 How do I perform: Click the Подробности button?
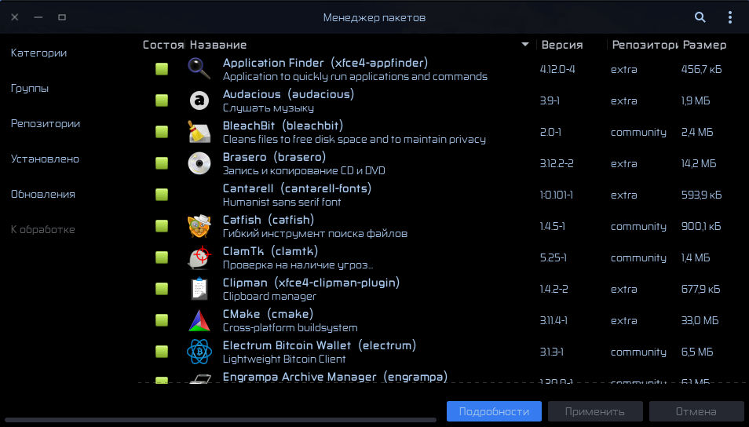(x=494, y=411)
